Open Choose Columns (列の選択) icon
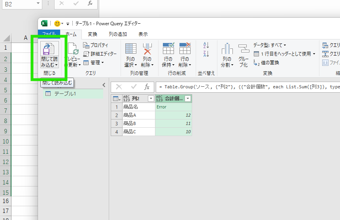The width and height of the screenshot is (340, 220). pyautogui.click(x=130, y=49)
